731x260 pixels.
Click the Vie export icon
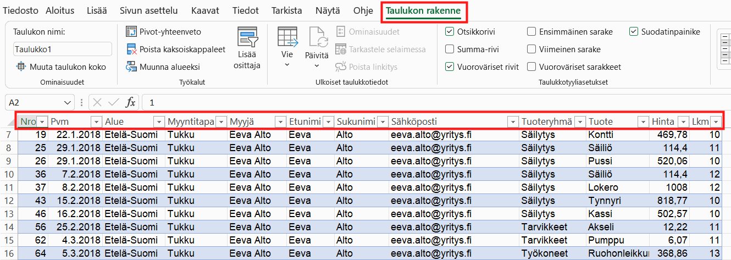287,37
